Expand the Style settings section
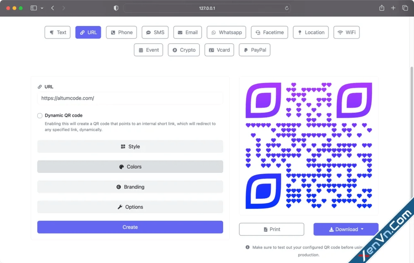The width and height of the screenshot is (414, 263). coord(130,146)
